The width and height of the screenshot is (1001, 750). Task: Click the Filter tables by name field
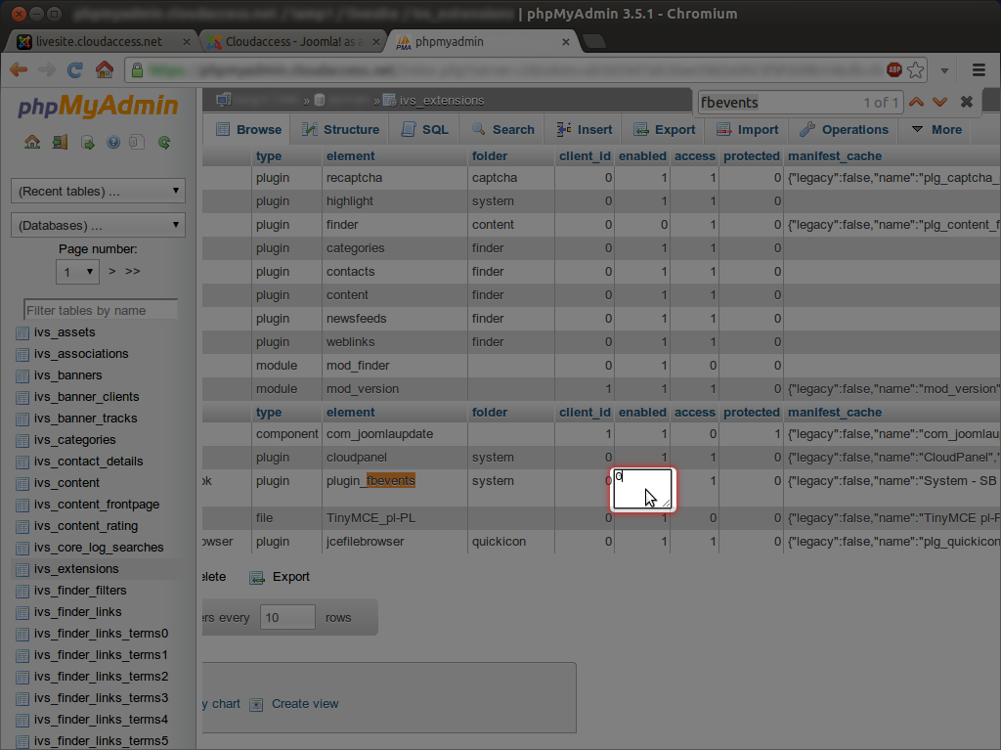click(x=101, y=310)
